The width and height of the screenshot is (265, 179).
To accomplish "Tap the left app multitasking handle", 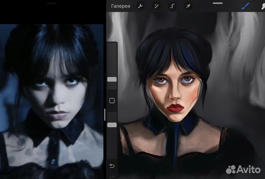I will coord(52,3).
